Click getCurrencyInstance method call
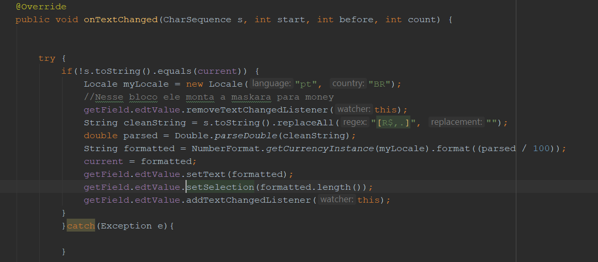Screen dimensions: 598x262 point(319,149)
